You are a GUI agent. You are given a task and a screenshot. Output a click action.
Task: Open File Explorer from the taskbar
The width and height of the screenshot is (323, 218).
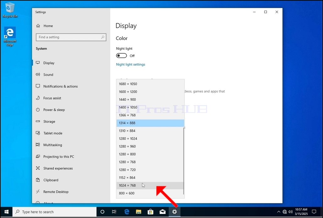pyautogui.click(x=139, y=212)
